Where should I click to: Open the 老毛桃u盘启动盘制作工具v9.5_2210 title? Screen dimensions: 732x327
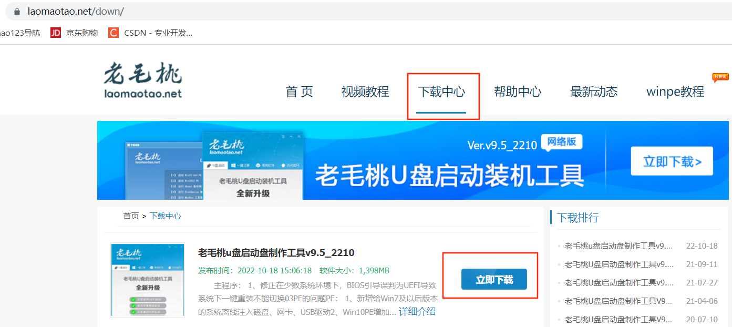click(x=276, y=252)
